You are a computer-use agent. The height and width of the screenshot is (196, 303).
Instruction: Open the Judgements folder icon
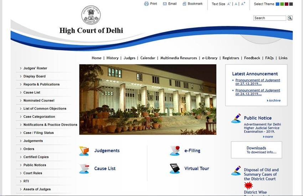point(84,151)
